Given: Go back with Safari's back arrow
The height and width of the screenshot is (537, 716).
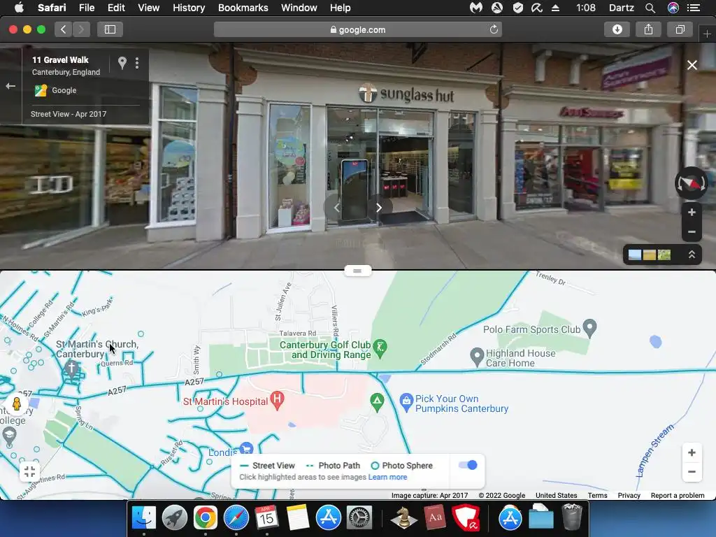Looking at the screenshot, I should click(64, 29).
